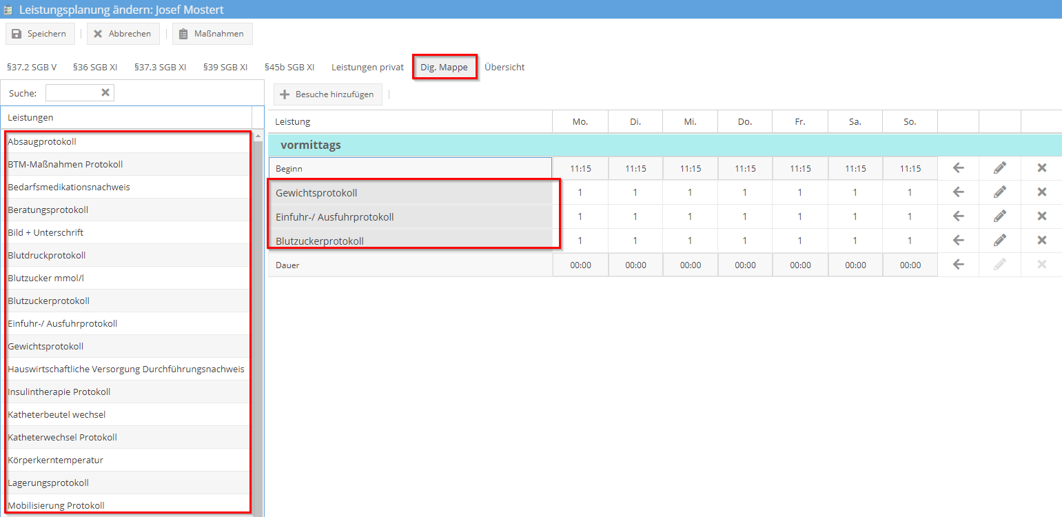Click left arrow icon for Blutzuckerprotokoll row
Screen dimensions: 1062x517
coord(958,241)
